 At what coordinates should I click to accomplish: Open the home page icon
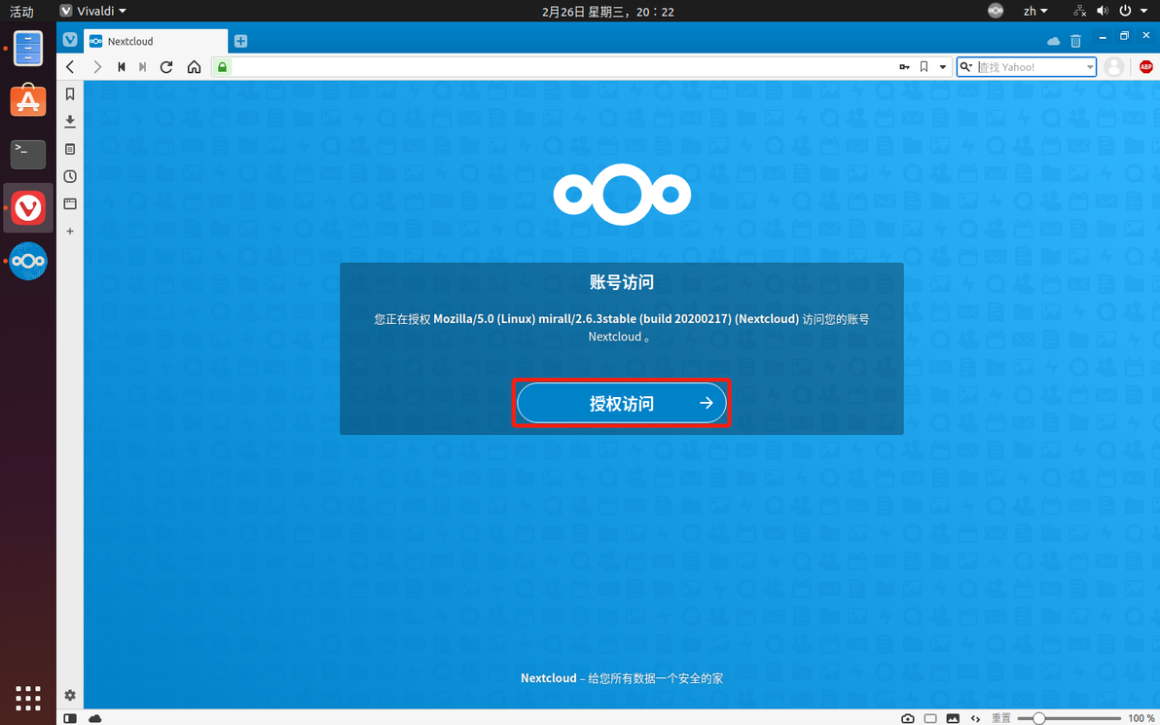click(x=194, y=66)
